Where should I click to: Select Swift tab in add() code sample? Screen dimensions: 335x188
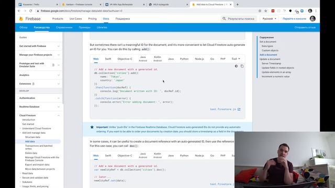coord(108,59)
